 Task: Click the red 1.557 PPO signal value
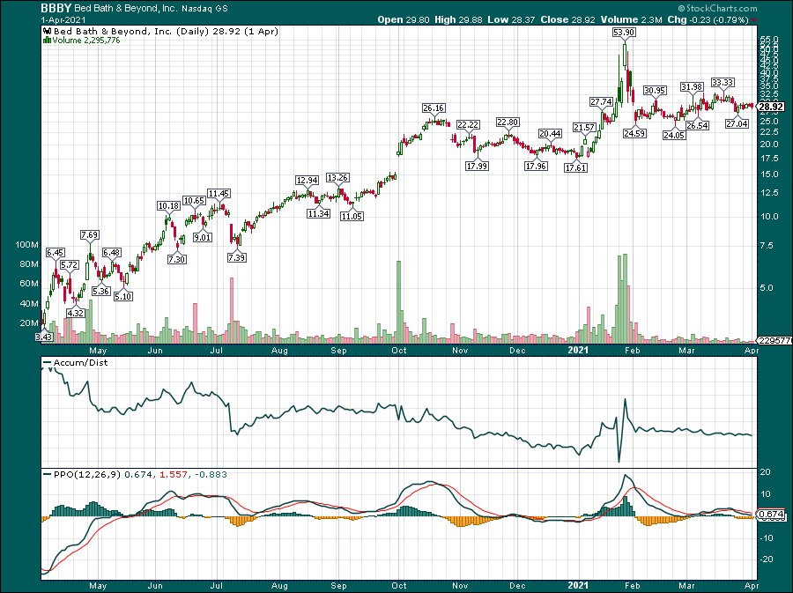173,475
